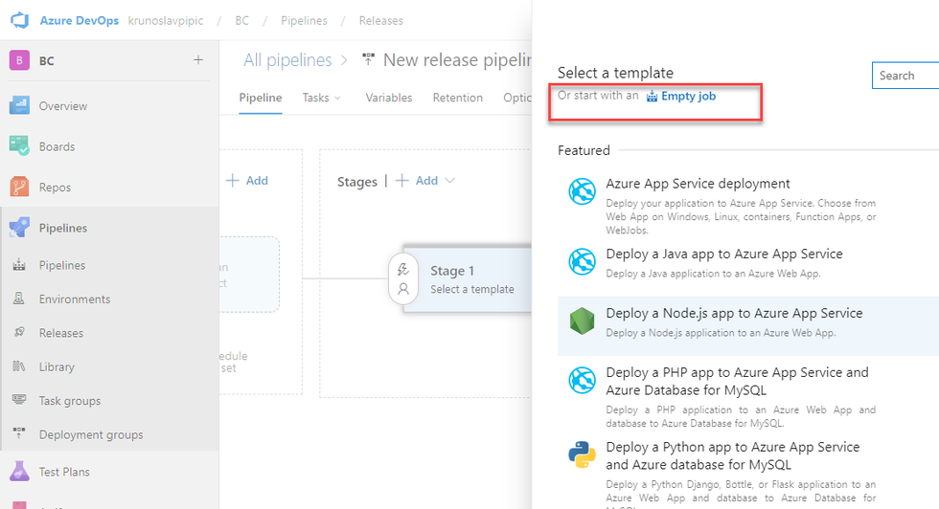Open Releases icon in sidebar
Image resolution: width=939 pixels, height=509 pixels.
19,332
